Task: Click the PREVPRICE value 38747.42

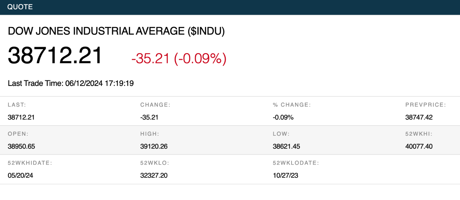Action: click(x=419, y=117)
